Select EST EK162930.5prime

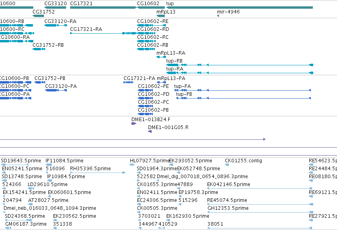pos(188,217)
